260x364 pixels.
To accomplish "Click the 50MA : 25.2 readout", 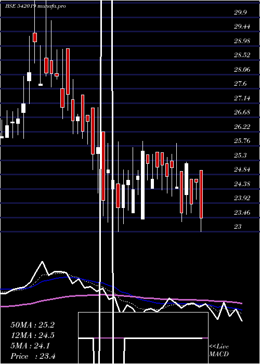I will click(x=32, y=325).
